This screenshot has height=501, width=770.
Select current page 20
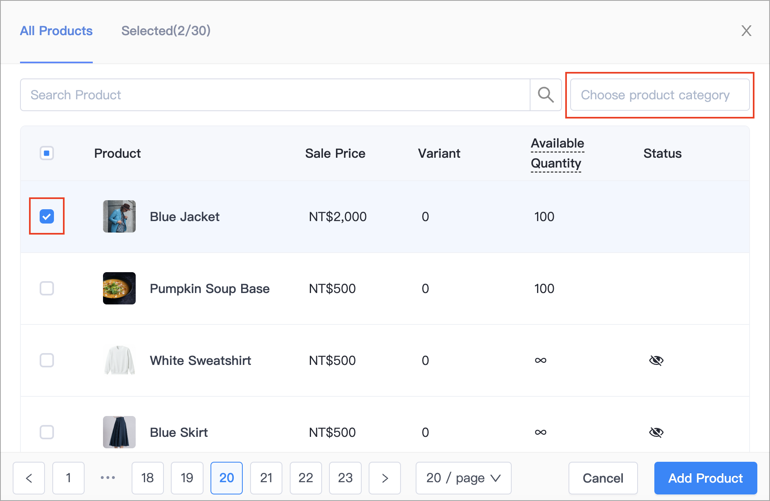point(226,478)
